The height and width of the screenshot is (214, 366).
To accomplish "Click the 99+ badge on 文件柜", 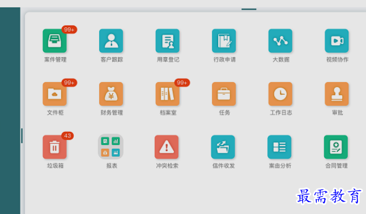I will pyautogui.click(x=69, y=83).
